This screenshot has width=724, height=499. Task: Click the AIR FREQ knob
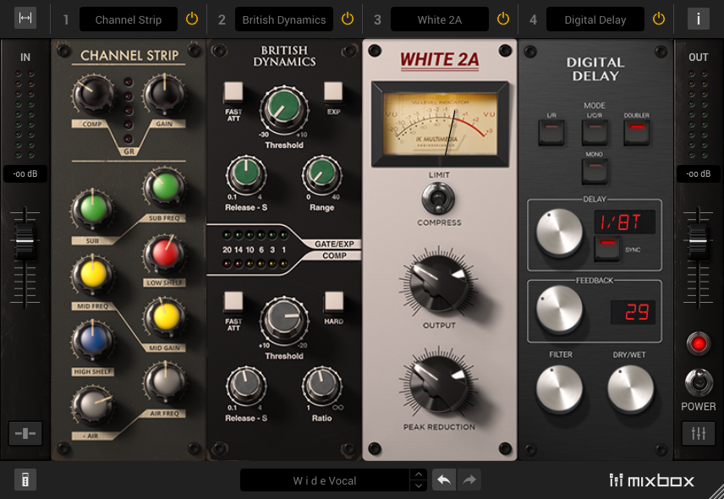164,382
